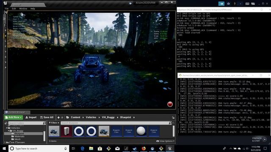Open Friends & Chat panel

259,139
